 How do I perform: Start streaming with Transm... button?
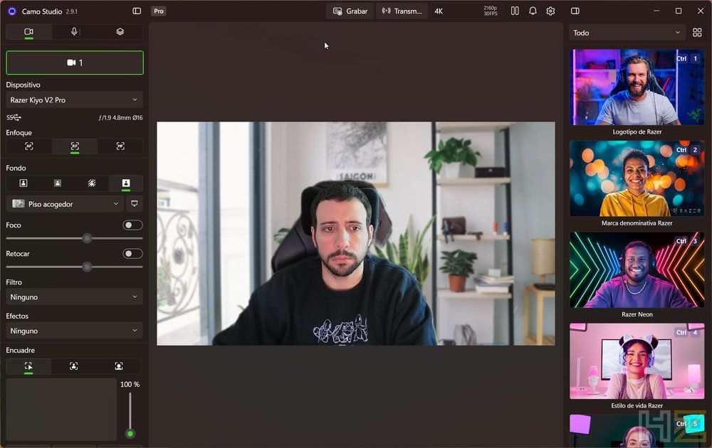point(402,11)
